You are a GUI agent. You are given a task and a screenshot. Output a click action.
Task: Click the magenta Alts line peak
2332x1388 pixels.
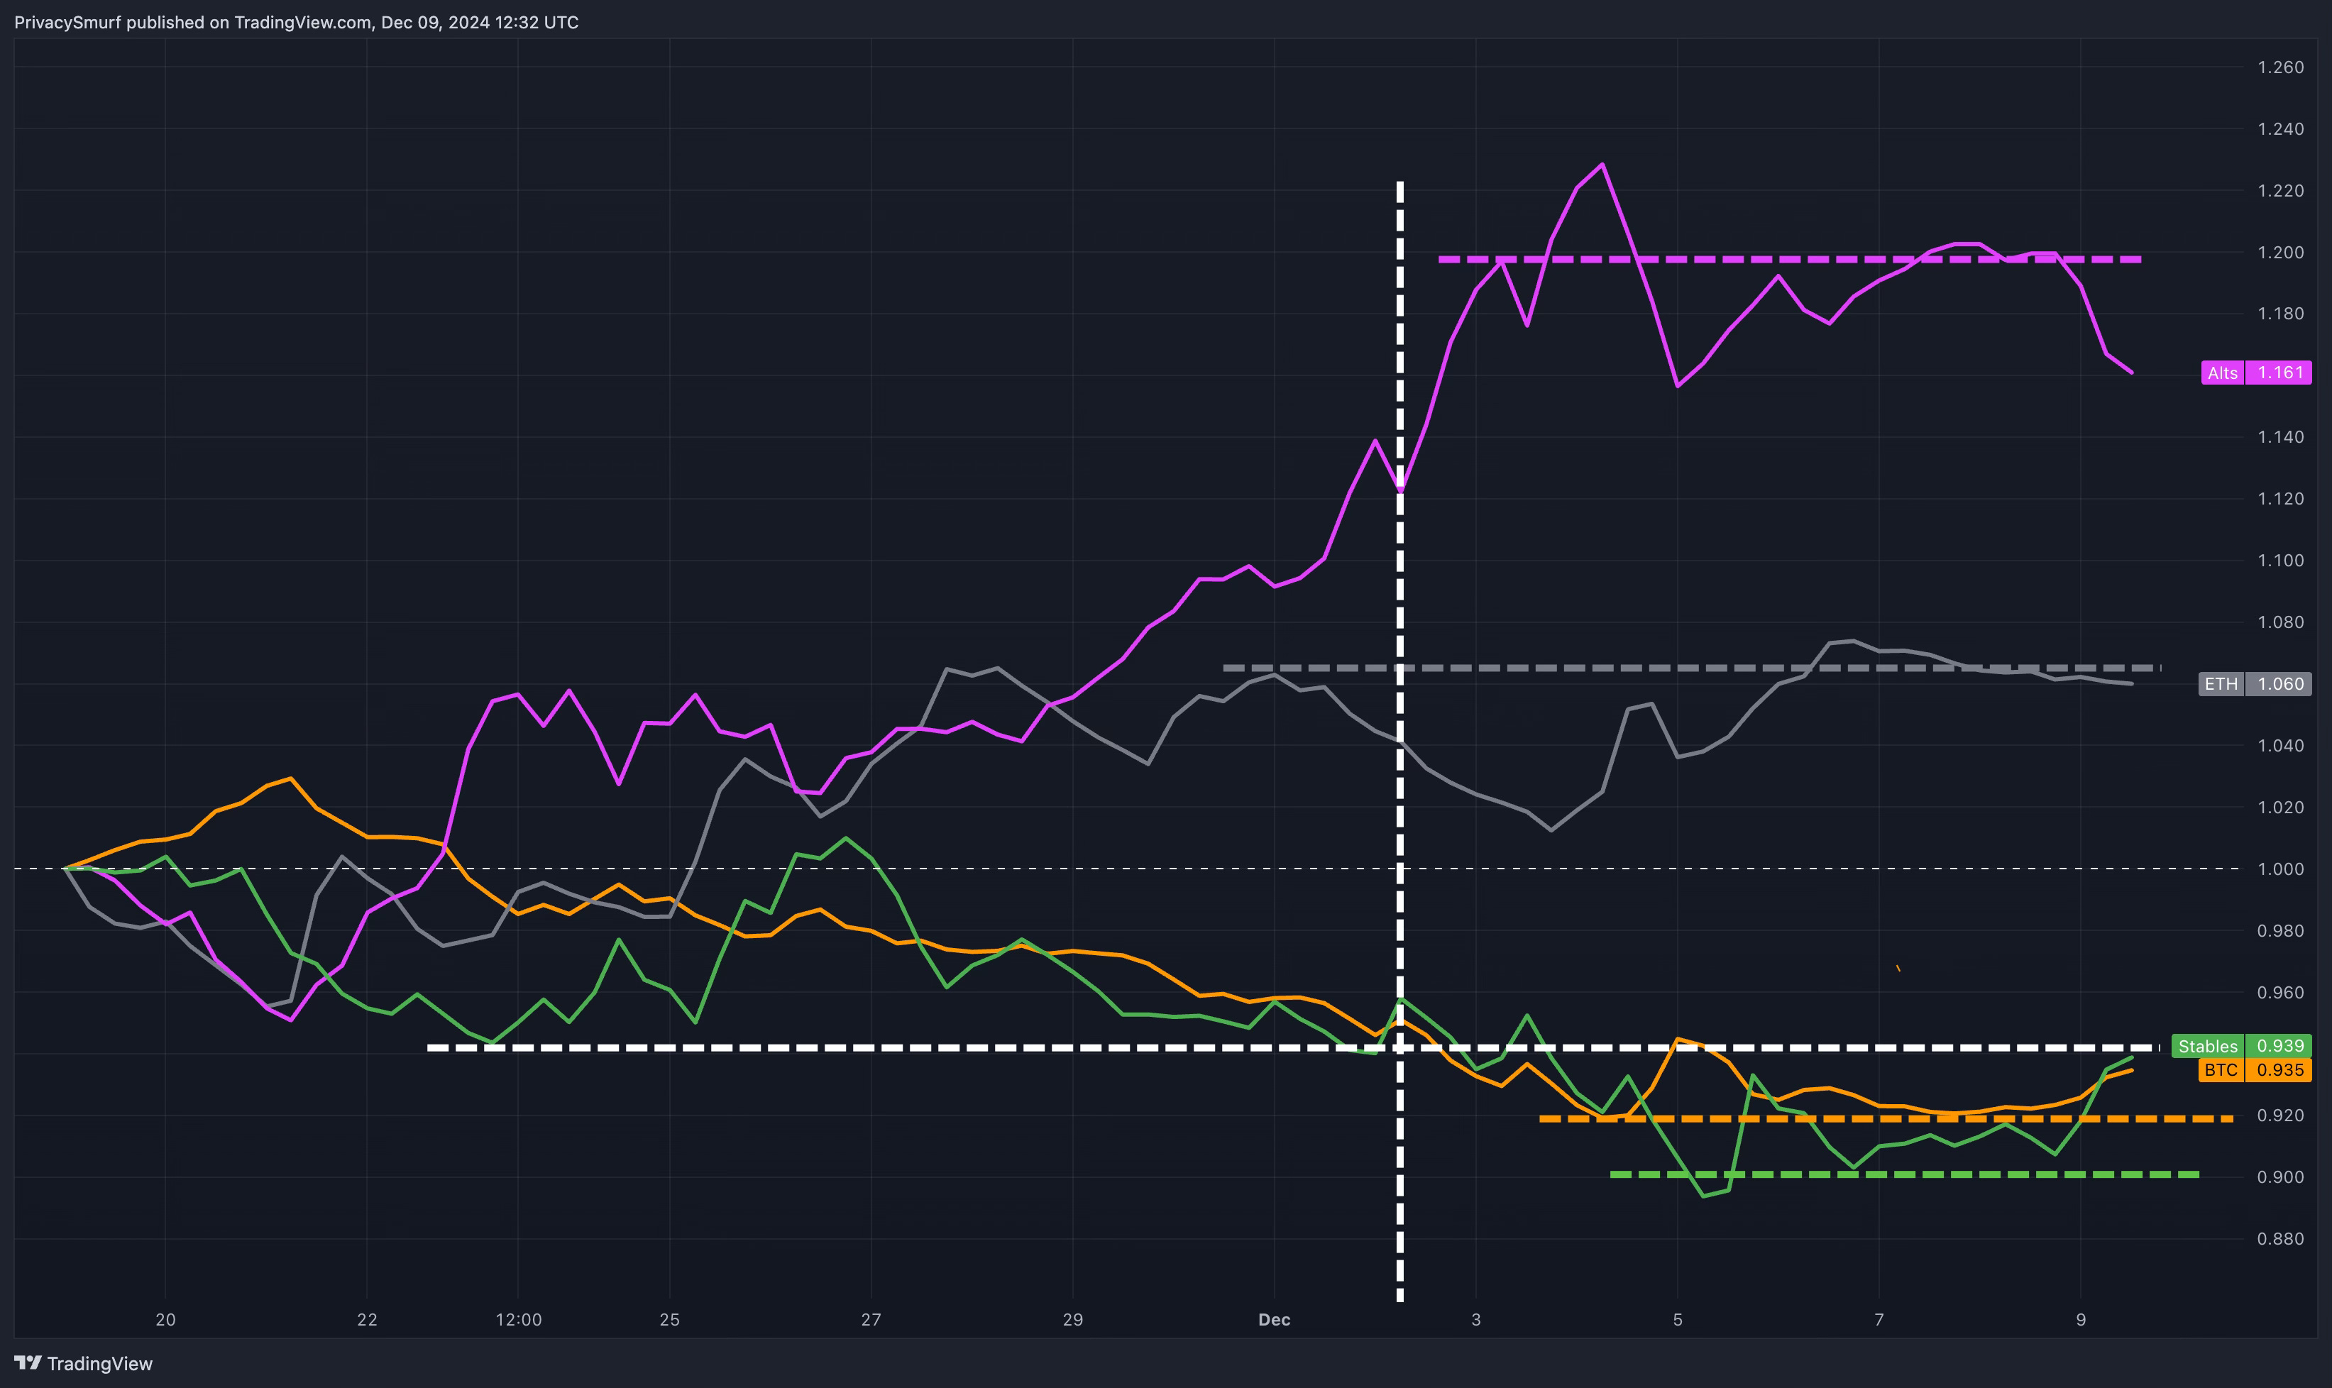(x=1602, y=165)
